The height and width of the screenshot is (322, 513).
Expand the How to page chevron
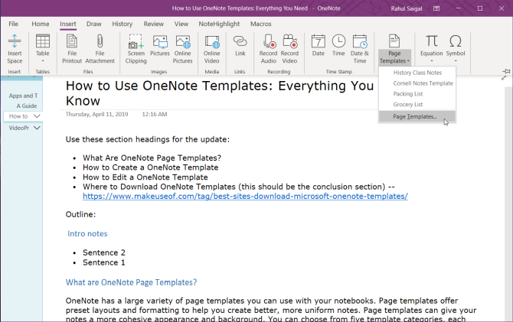(x=37, y=116)
